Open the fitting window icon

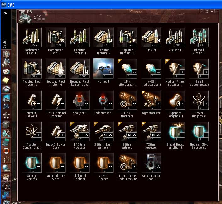point(6,89)
